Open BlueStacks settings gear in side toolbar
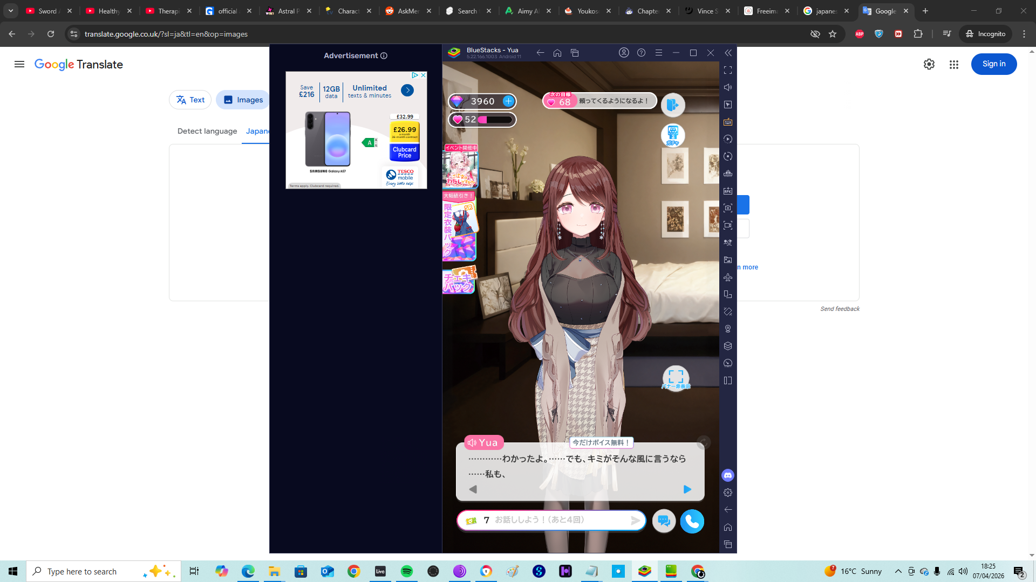 pos(728,493)
